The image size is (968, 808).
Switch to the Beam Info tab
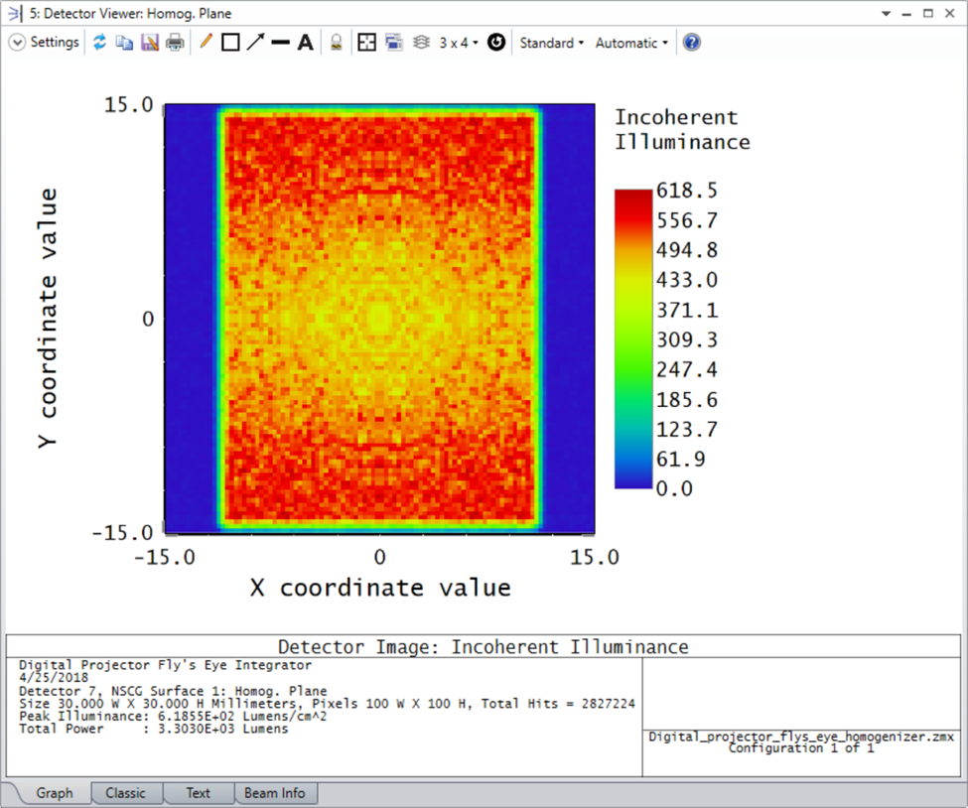pos(275,792)
